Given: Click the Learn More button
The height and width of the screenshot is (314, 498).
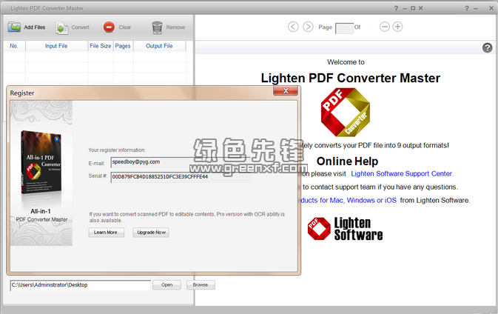Looking at the screenshot, I should pyautogui.click(x=106, y=233).
